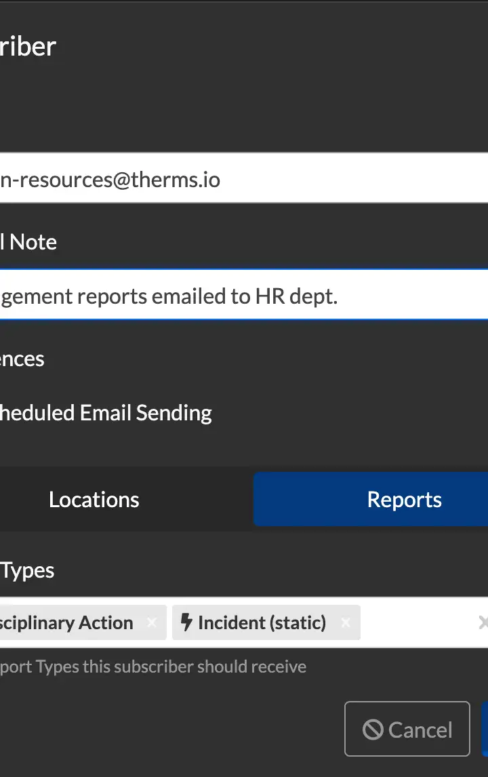
Task: Click the internal note text field
Action: click(244, 295)
